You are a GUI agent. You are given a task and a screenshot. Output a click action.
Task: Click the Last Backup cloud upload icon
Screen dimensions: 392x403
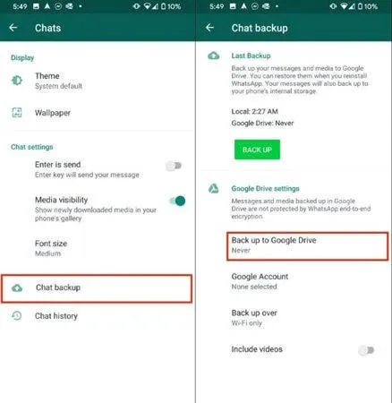point(214,56)
